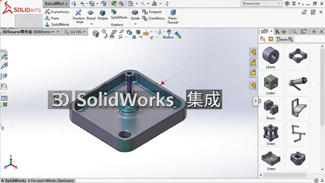Image resolution: width=325 pixels, height=183 pixels.
Task: Click the SolidWorts ribbon item with cone icon
Action: [x=57, y=24]
